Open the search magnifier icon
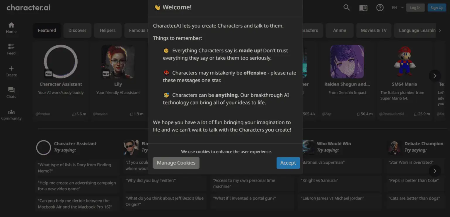This screenshot has height=217, width=450. click(x=347, y=8)
